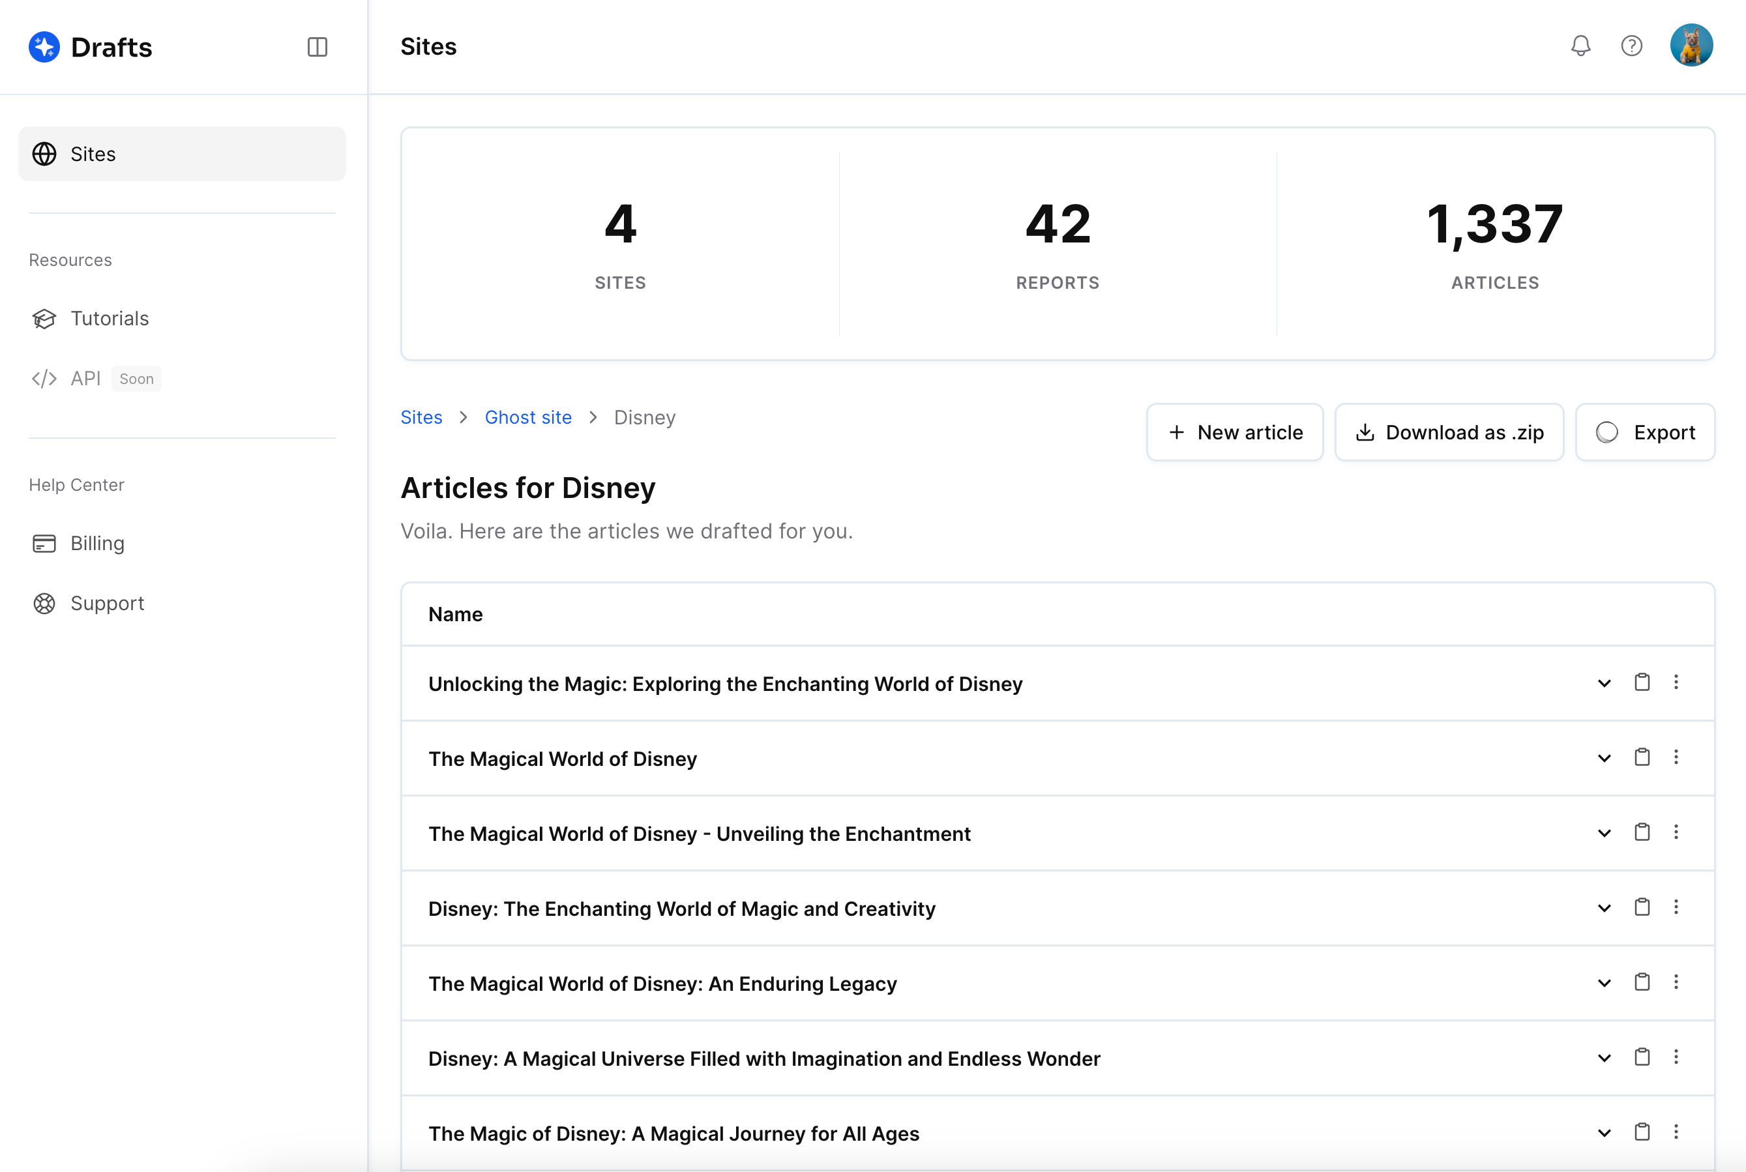
Task: Click the Export button
Action: [x=1644, y=432]
